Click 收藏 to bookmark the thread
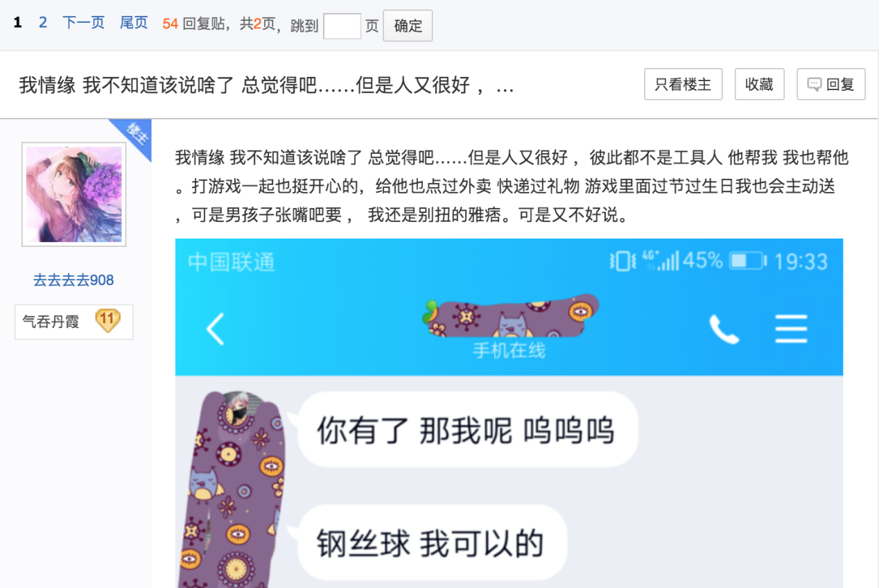Viewport: 879px width, 588px height. coord(759,85)
